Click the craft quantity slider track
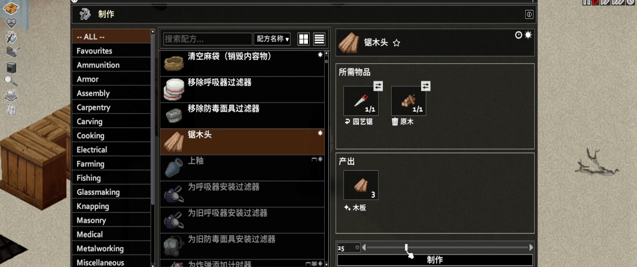 (447, 247)
